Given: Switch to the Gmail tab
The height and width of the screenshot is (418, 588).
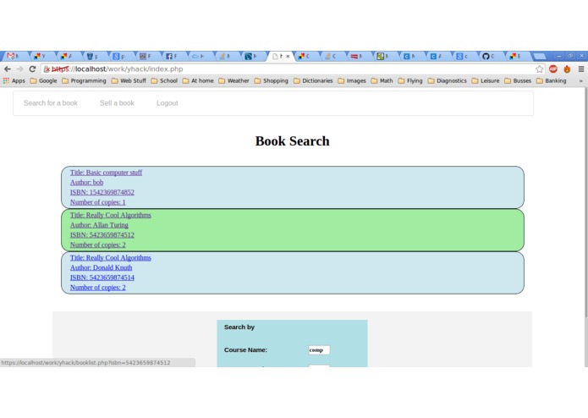Looking at the screenshot, I should [14, 56].
